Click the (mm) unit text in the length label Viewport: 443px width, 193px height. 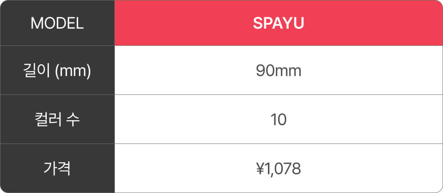pos(73,72)
